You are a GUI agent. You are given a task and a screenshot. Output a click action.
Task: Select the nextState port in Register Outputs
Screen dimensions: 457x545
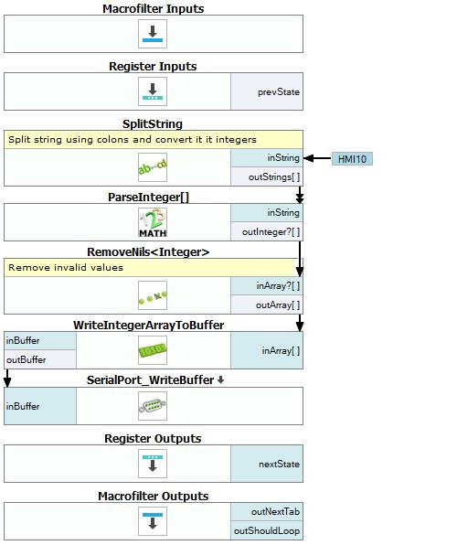[x=267, y=464]
